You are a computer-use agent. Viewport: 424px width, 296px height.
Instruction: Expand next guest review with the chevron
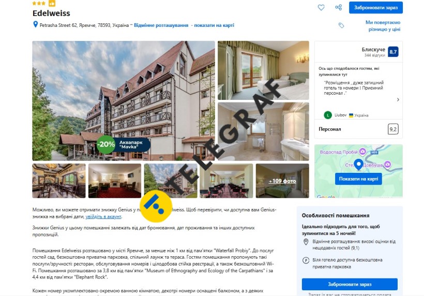[x=398, y=99]
